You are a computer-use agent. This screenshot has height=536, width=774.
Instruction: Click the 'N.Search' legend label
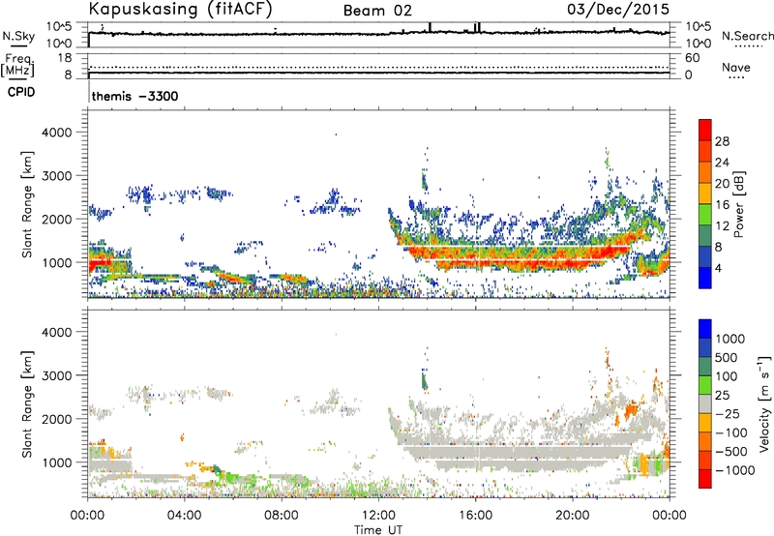(747, 36)
